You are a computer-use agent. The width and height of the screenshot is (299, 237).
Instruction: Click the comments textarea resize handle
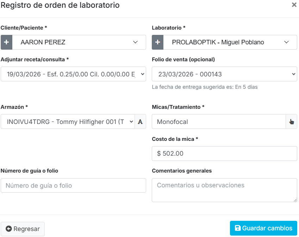click(x=295, y=200)
